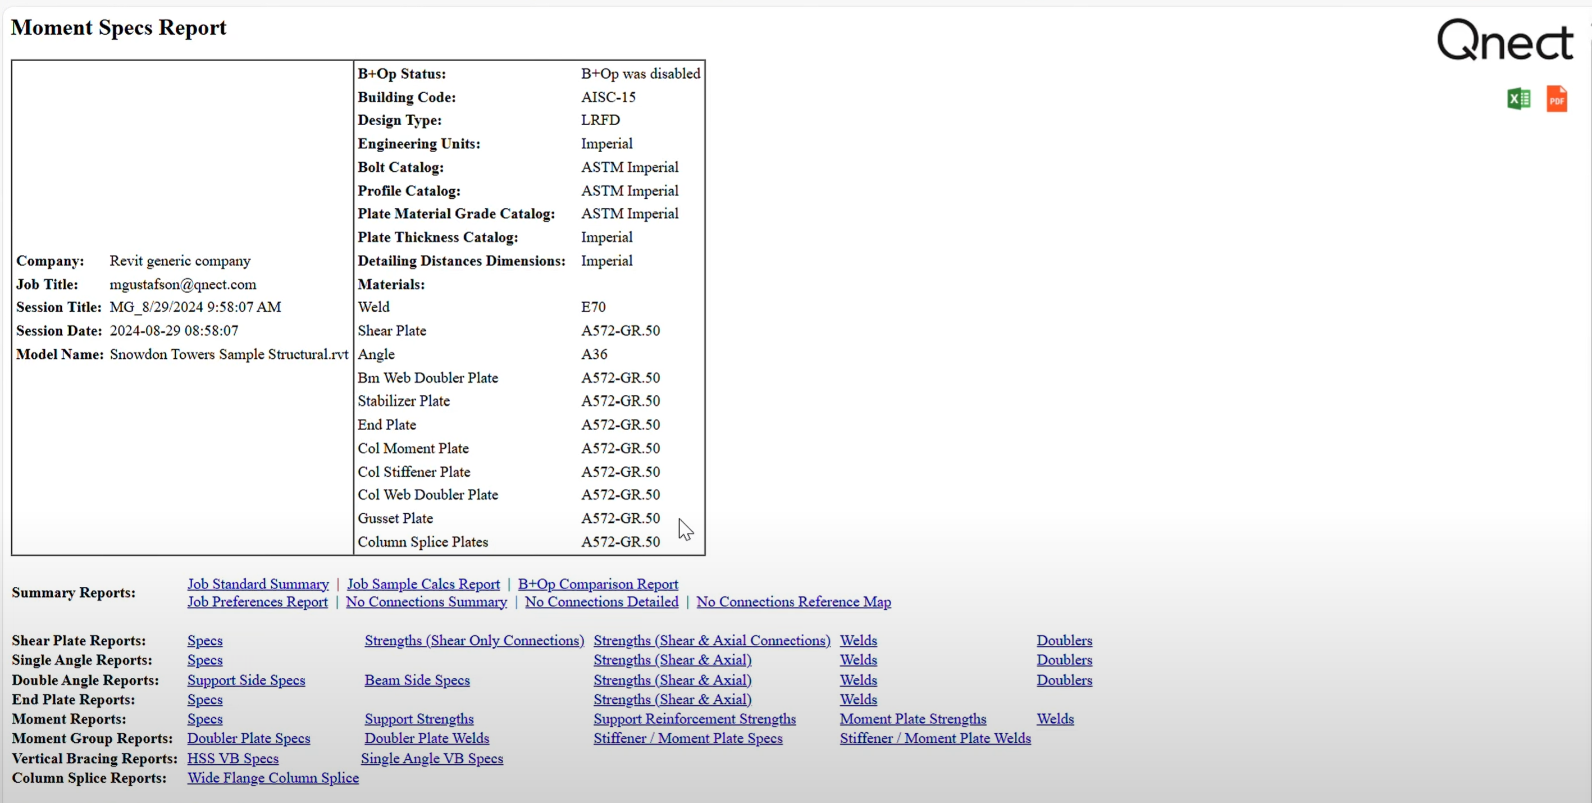Open Shear Plate Strengths (Shear Only Connections)

tap(473, 641)
